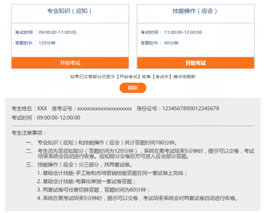
Task: Click the refresh hint text about 已交卷部分
Action: click(x=133, y=77)
